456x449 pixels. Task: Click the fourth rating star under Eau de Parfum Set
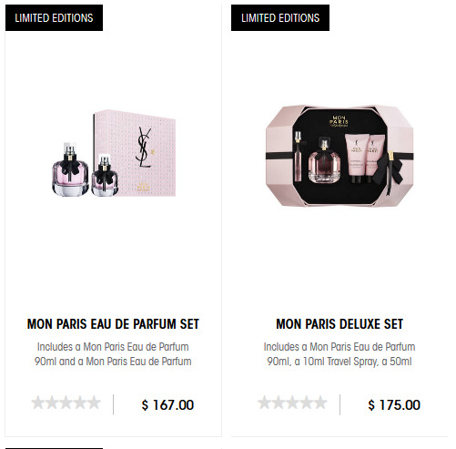(x=80, y=403)
